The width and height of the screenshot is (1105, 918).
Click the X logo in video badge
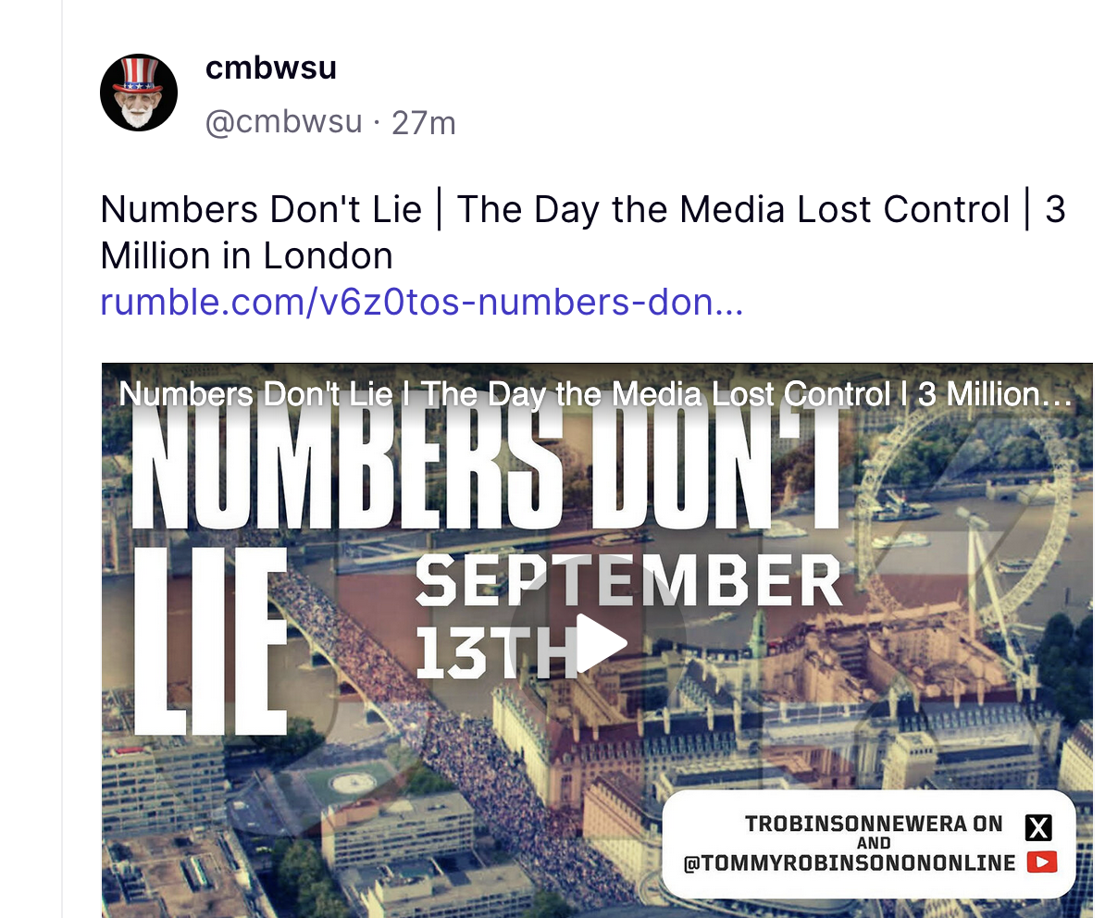pos(1038,828)
